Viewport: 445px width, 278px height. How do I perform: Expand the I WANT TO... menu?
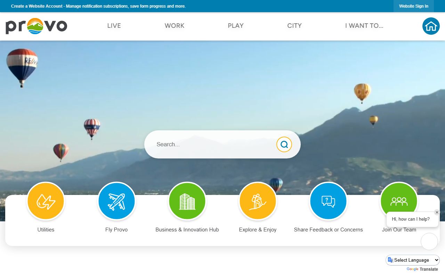pos(364,26)
